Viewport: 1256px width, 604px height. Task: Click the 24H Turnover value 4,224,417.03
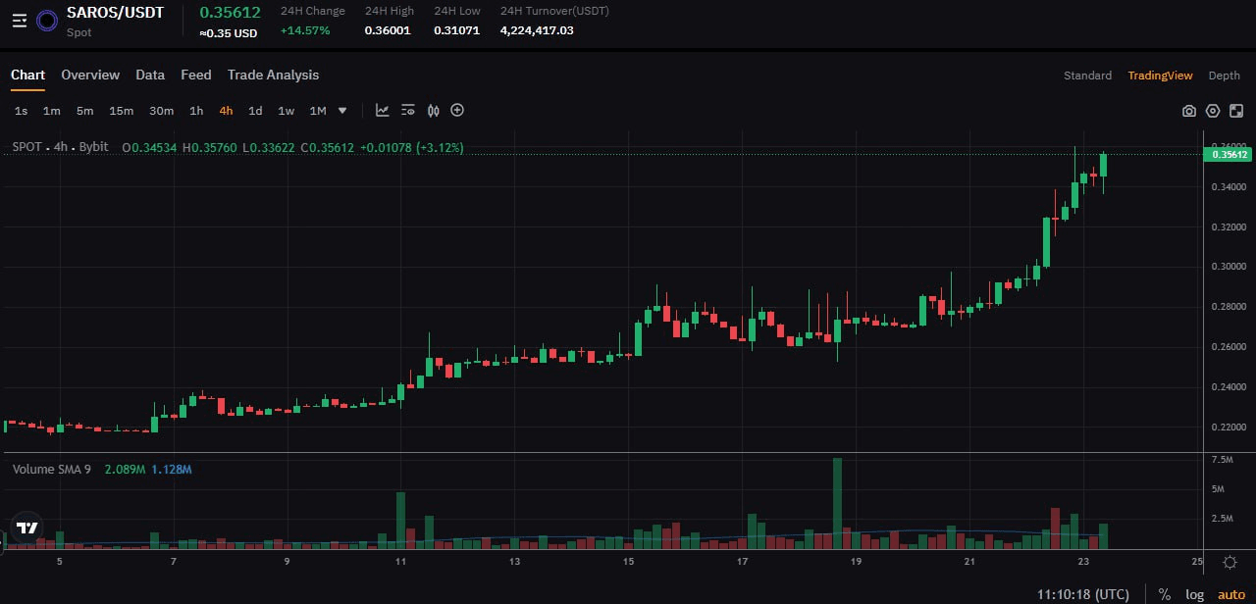tap(537, 30)
